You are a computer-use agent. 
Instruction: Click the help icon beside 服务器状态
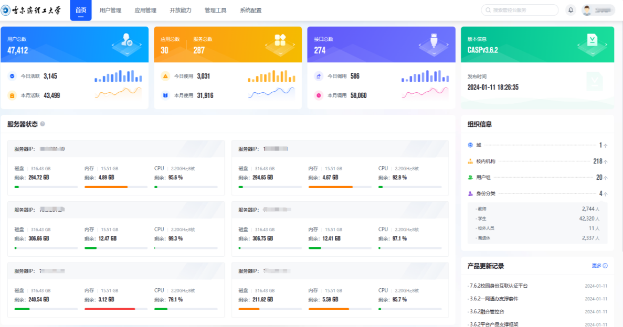click(43, 124)
